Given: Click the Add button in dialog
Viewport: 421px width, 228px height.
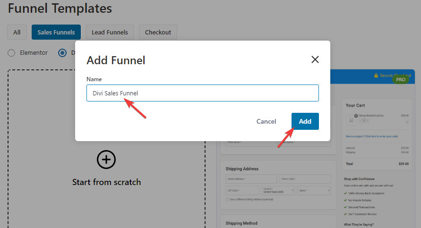Looking at the screenshot, I should pyautogui.click(x=305, y=121).
